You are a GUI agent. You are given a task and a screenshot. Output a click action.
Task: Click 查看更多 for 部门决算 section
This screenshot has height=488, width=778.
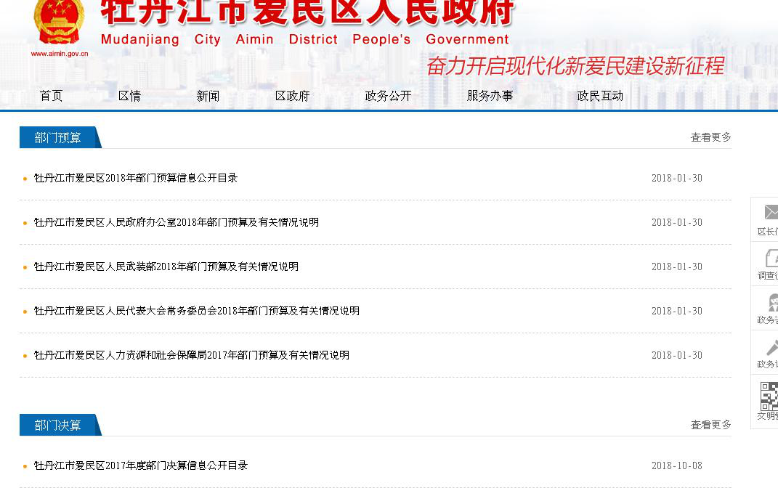point(710,425)
